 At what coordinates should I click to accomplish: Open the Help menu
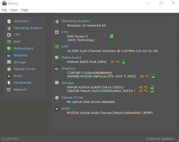[x=25, y=10]
